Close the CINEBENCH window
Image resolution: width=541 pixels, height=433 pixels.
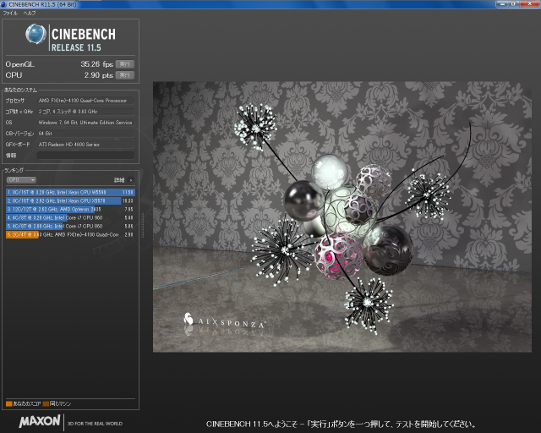point(529,3)
